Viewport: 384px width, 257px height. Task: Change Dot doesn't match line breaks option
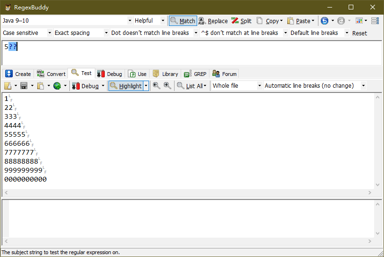pyautogui.click(x=154, y=33)
